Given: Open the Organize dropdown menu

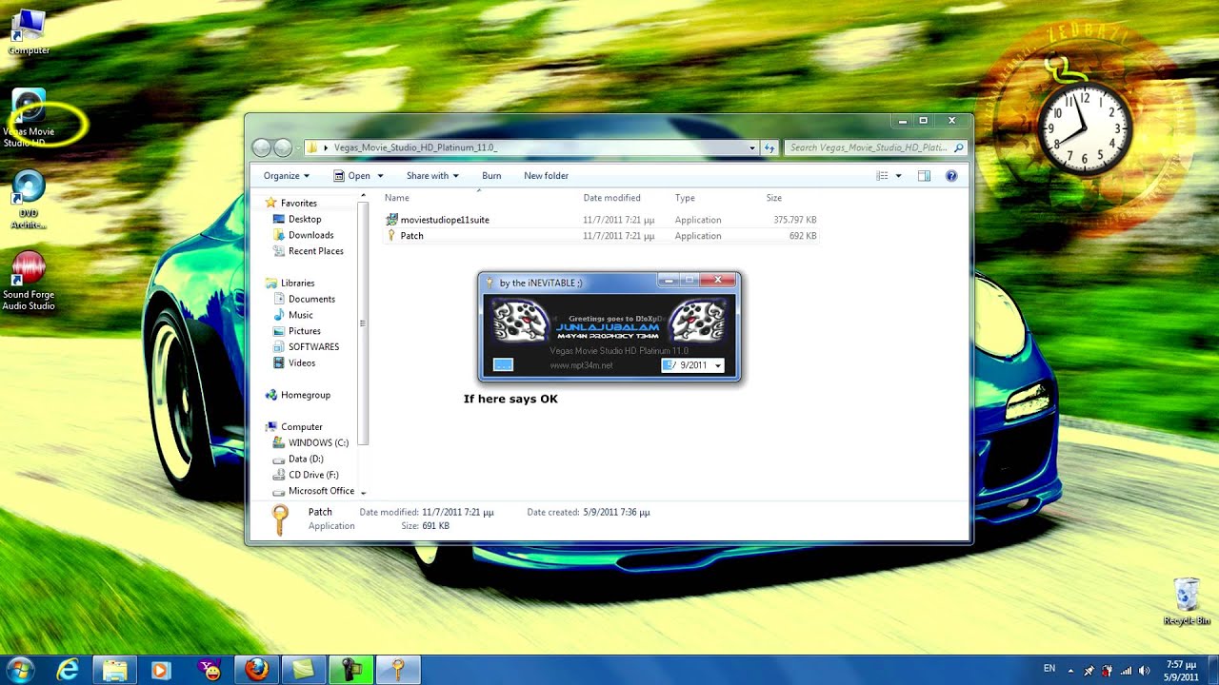Looking at the screenshot, I should pyautogui.click(x=286, y=176).
